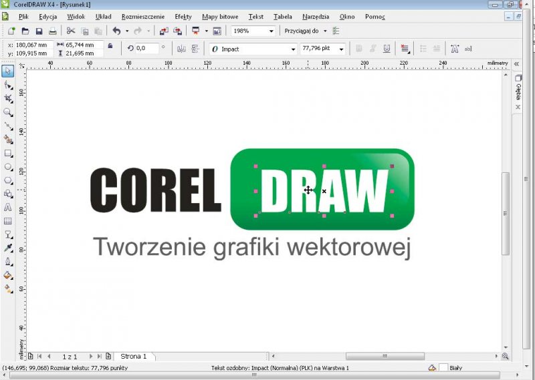The width and height of the screenshot is (535, 380).
Task: Click the zoom navigator button
Action: click(x=506, y=356)
